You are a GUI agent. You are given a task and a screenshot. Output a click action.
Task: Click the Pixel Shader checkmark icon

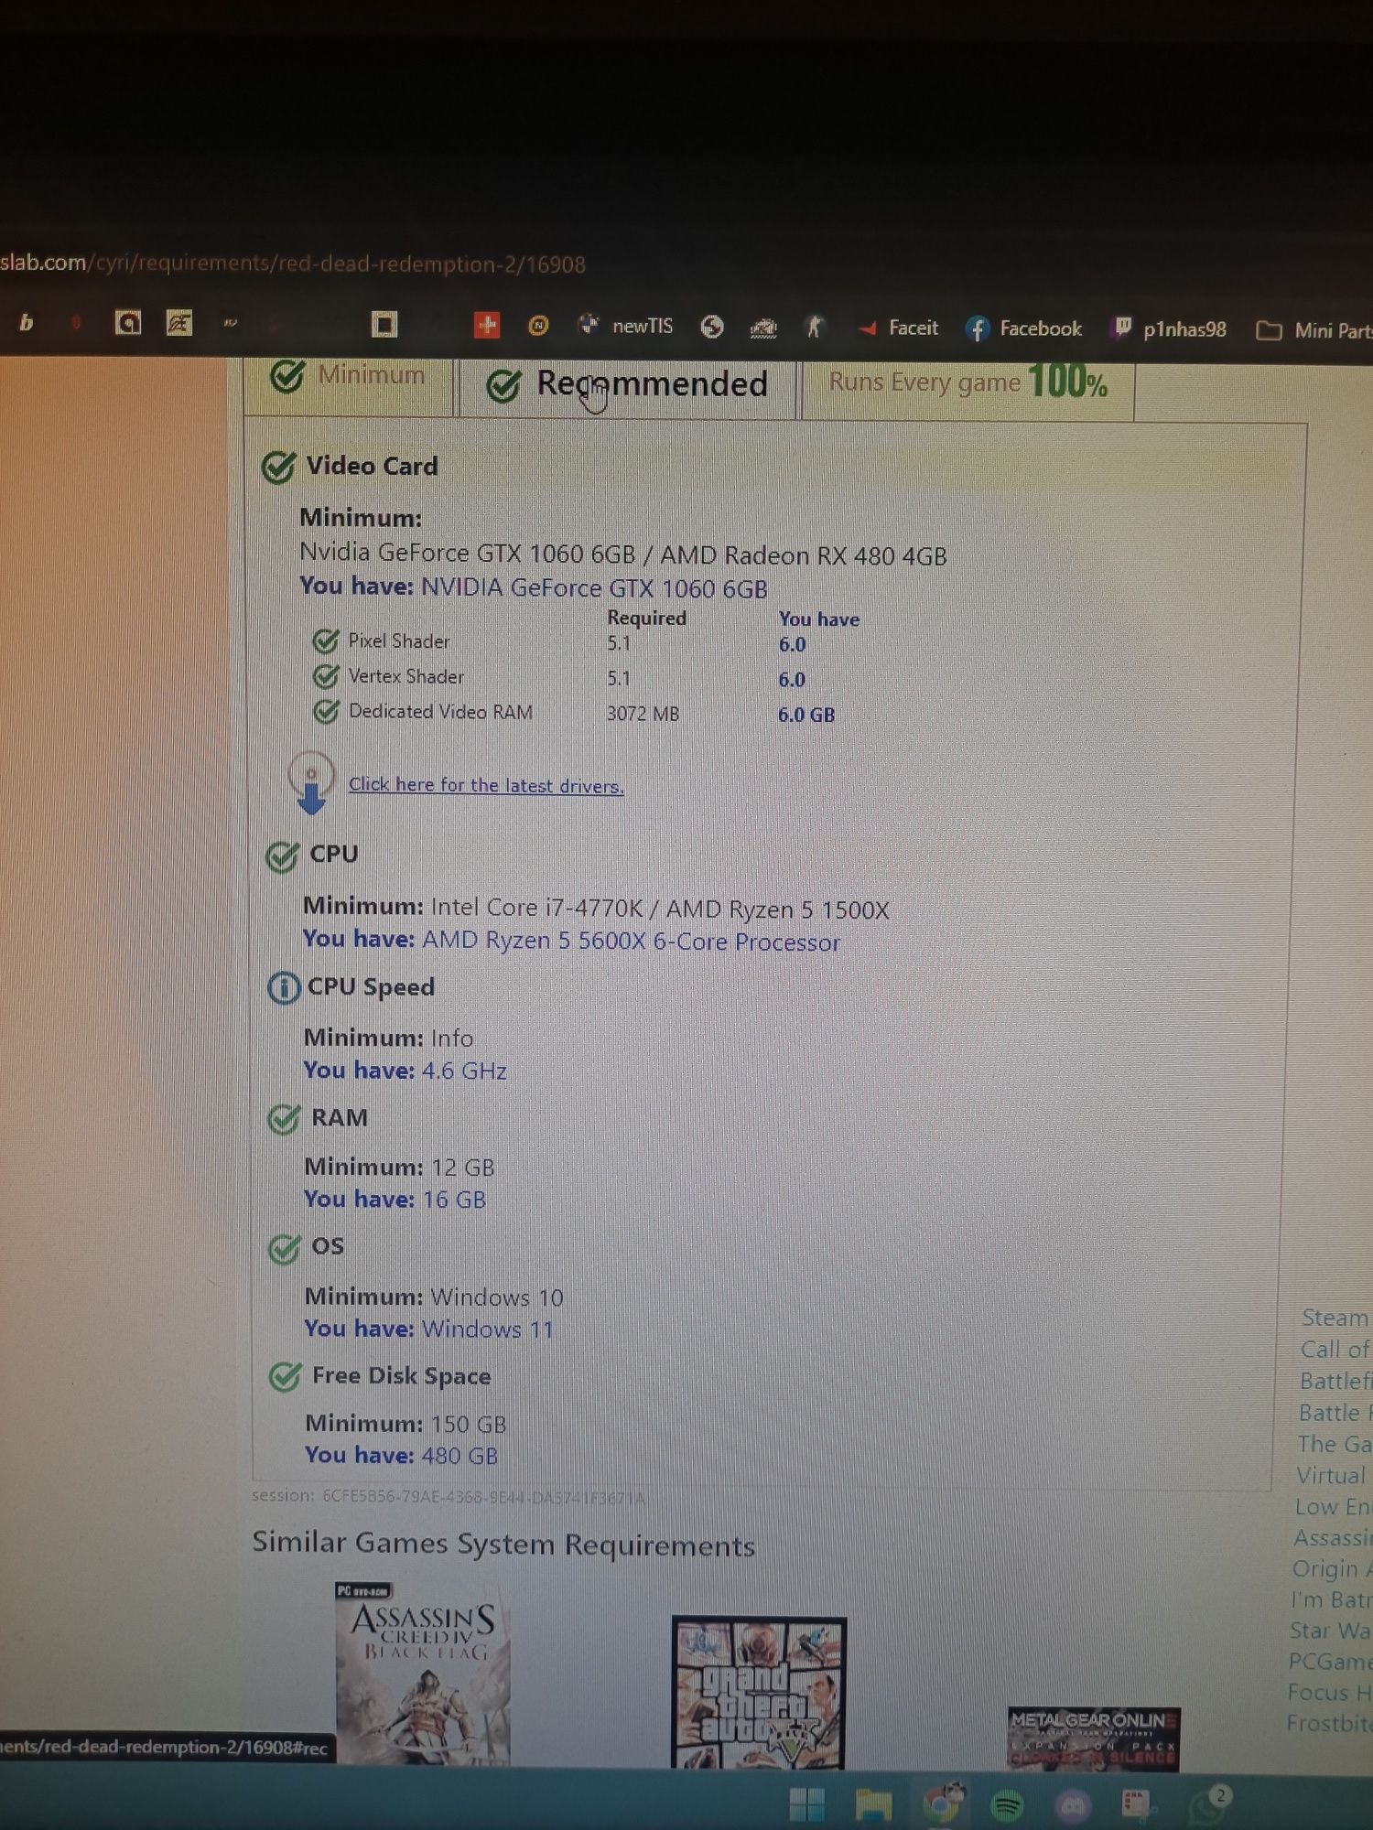point(325,640)
